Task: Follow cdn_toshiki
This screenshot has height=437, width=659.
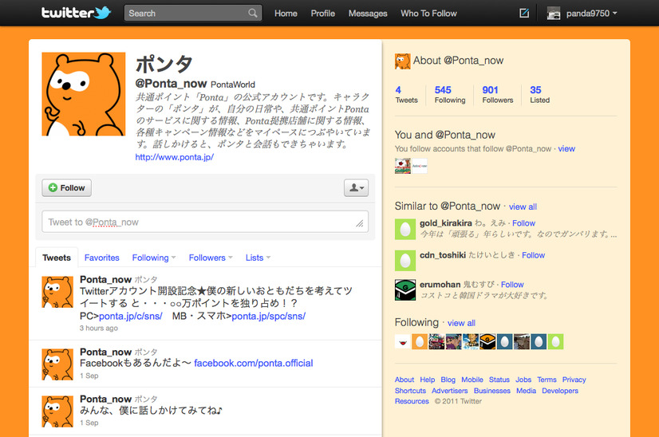Action: (x=533, y=255)
